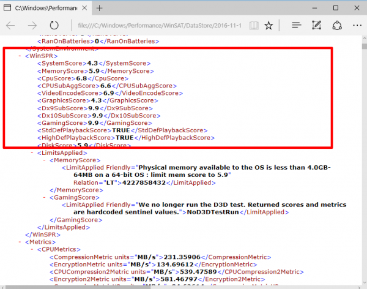The image size is (367, 289).
Task: Collapse the GamingScore node under LimitsApplied
Action: pyautogui.click(x=44, y=198)
